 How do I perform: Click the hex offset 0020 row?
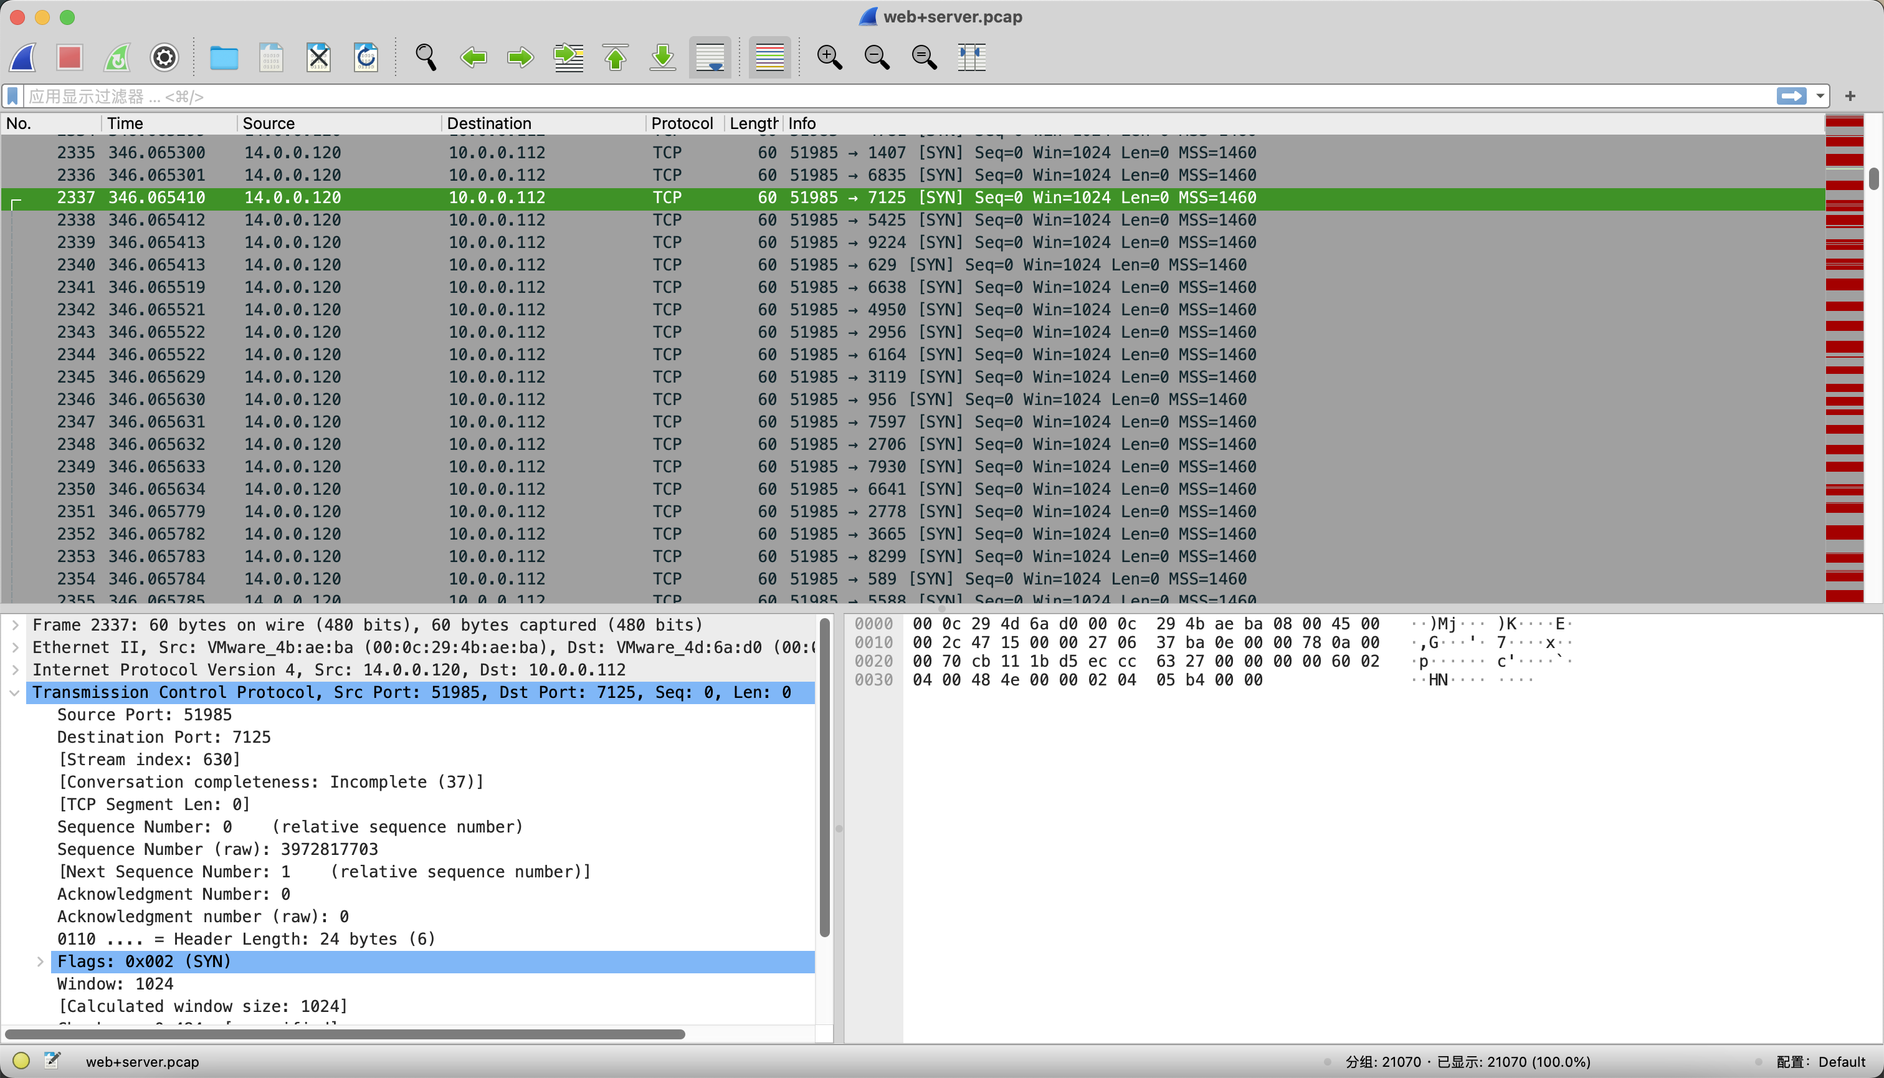pos(873,661)
